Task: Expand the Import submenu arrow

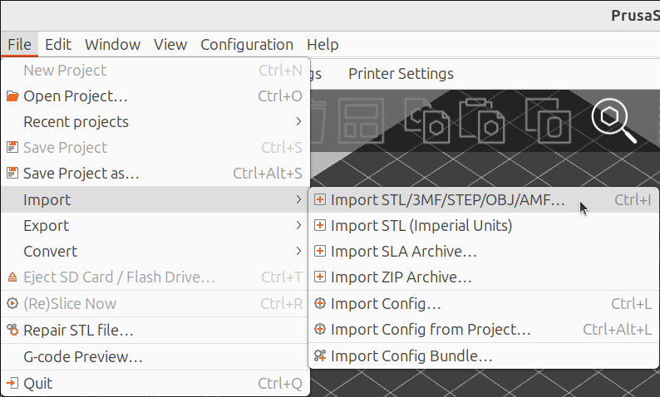Action: pyautogui.click(x=298, y=199)
